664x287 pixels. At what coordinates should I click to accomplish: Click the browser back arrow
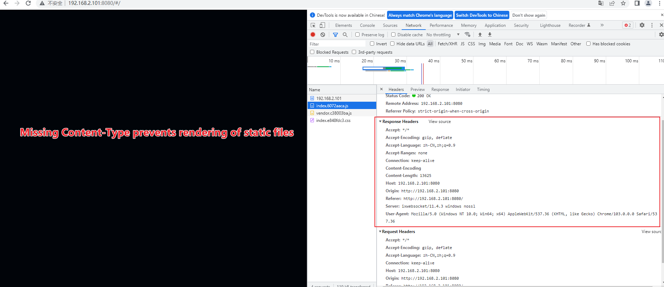tap(6, 3)
